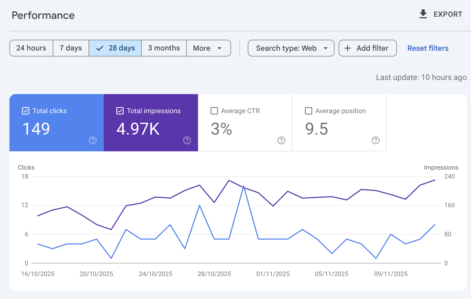Uncheck the Total clicks checkbox
This screenshot has height=299, width=471.
coord(26,111)
